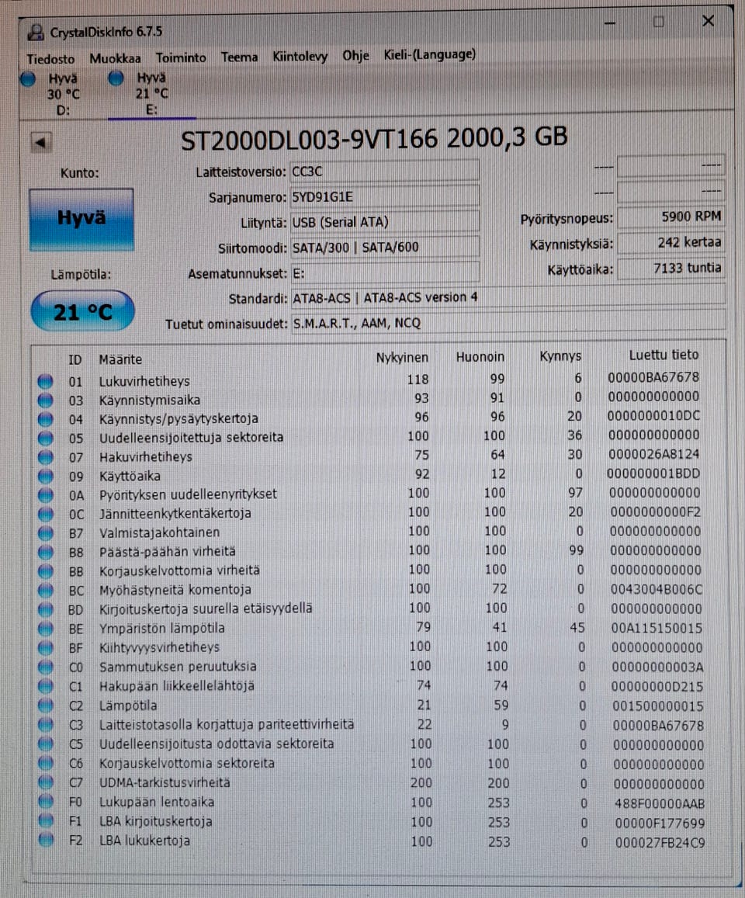745x898 pixels.
Task: Open the Ohje menu
Action: pos(355,56)
